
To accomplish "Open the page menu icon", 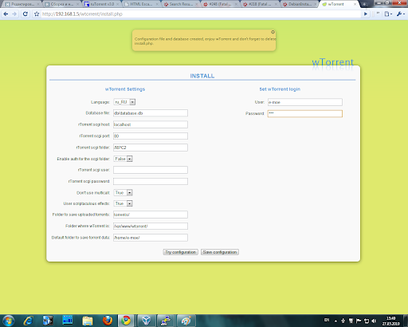I will tap(388, 14).
